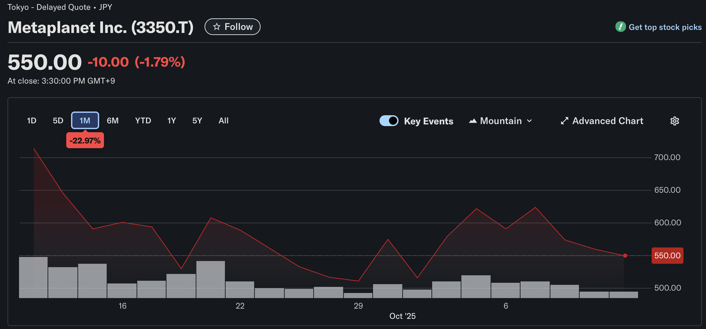Select the 1D time range tab
This screenshot has height=329, width=706.
(x=32, y=121)
